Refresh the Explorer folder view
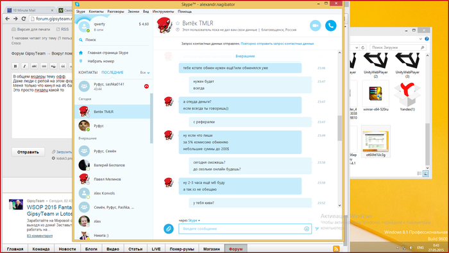 363,48
